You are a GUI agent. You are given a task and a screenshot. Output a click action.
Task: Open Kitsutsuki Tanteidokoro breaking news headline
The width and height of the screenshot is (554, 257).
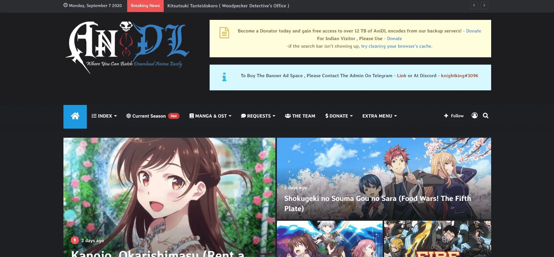click(228, 6)
